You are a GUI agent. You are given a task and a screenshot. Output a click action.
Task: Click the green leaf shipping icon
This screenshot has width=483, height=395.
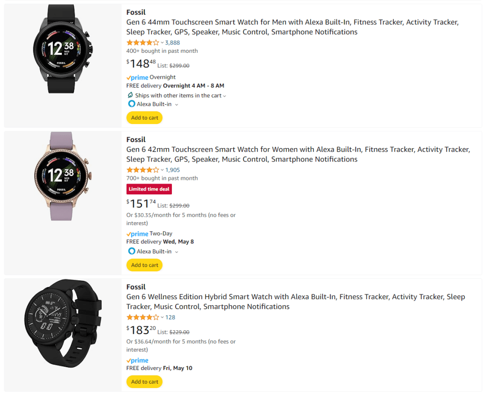pyautogui.click(x=130, y=95)
